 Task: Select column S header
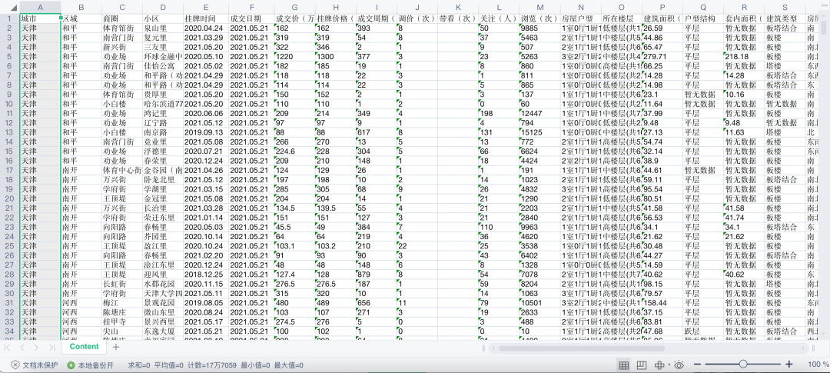[785, 8]
